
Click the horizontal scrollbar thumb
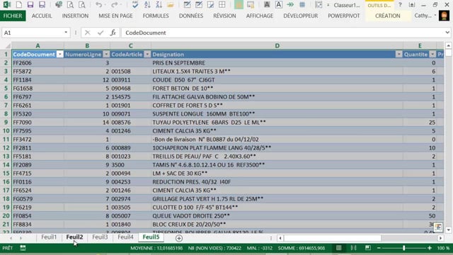[333, 238]
